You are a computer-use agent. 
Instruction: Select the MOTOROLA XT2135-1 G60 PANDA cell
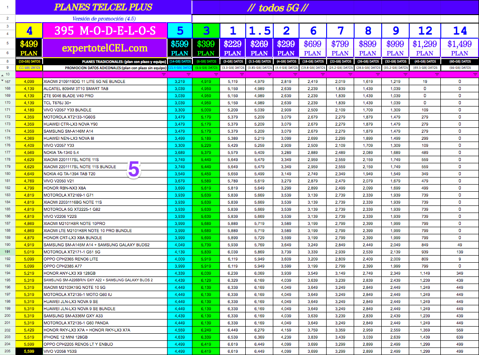[105, 323]
